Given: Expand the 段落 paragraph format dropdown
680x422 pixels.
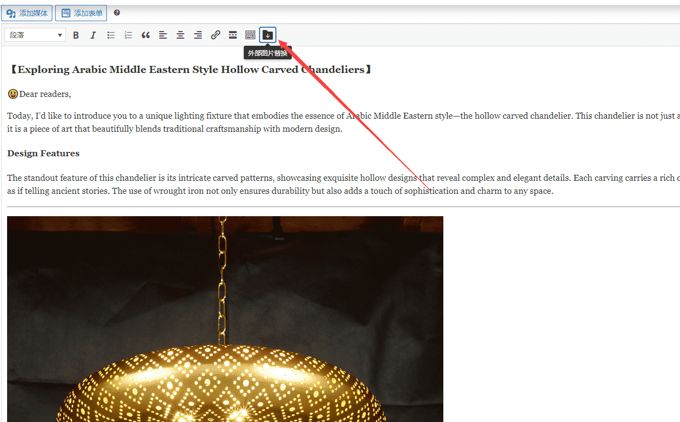Looking at the screenshot, I should (35, 35).
